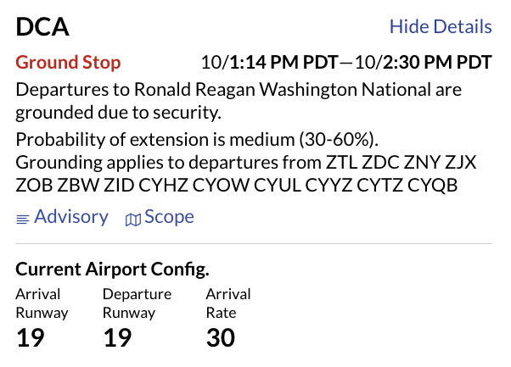511x367 pixels.
Task: Select the DCA airport heading
Action: 42,27
